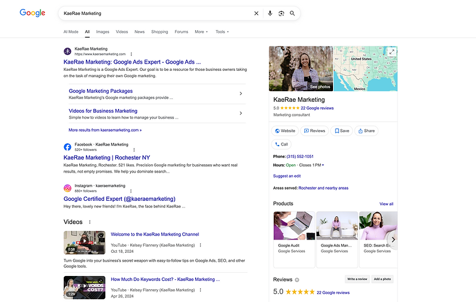Expand Google Marketing Packages sitelink arrow
This screenshot has width=476, height=302.
click(240, 93)
